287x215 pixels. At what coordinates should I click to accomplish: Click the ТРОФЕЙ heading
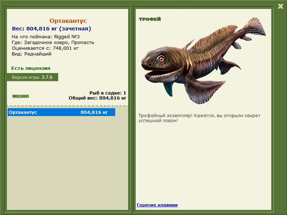point(150,19)
